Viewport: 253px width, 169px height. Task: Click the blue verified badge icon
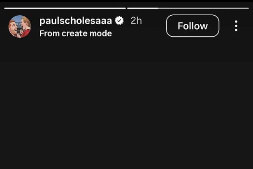click(120, 21)
